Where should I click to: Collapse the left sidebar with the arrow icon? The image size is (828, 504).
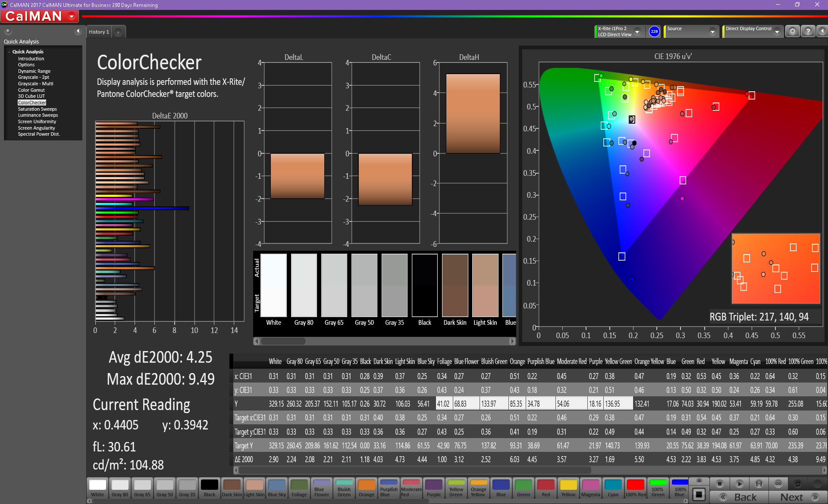click(x=78, y=31)
